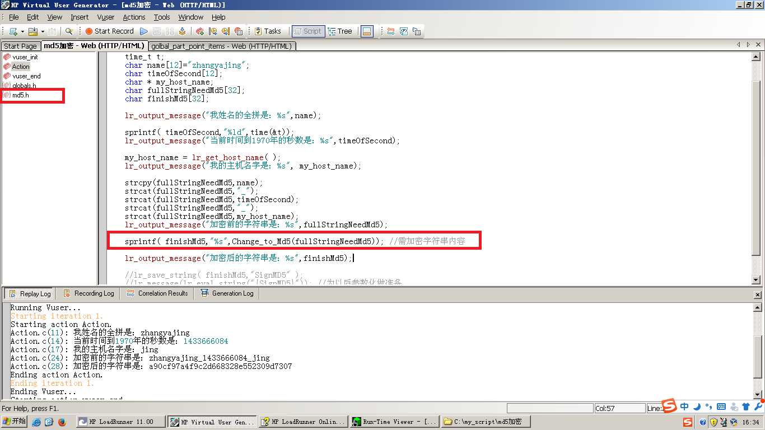Click the Create Controller Scenario icon
Image resolution: width=765 pixels, height=430 pixels.
point(199,31)
